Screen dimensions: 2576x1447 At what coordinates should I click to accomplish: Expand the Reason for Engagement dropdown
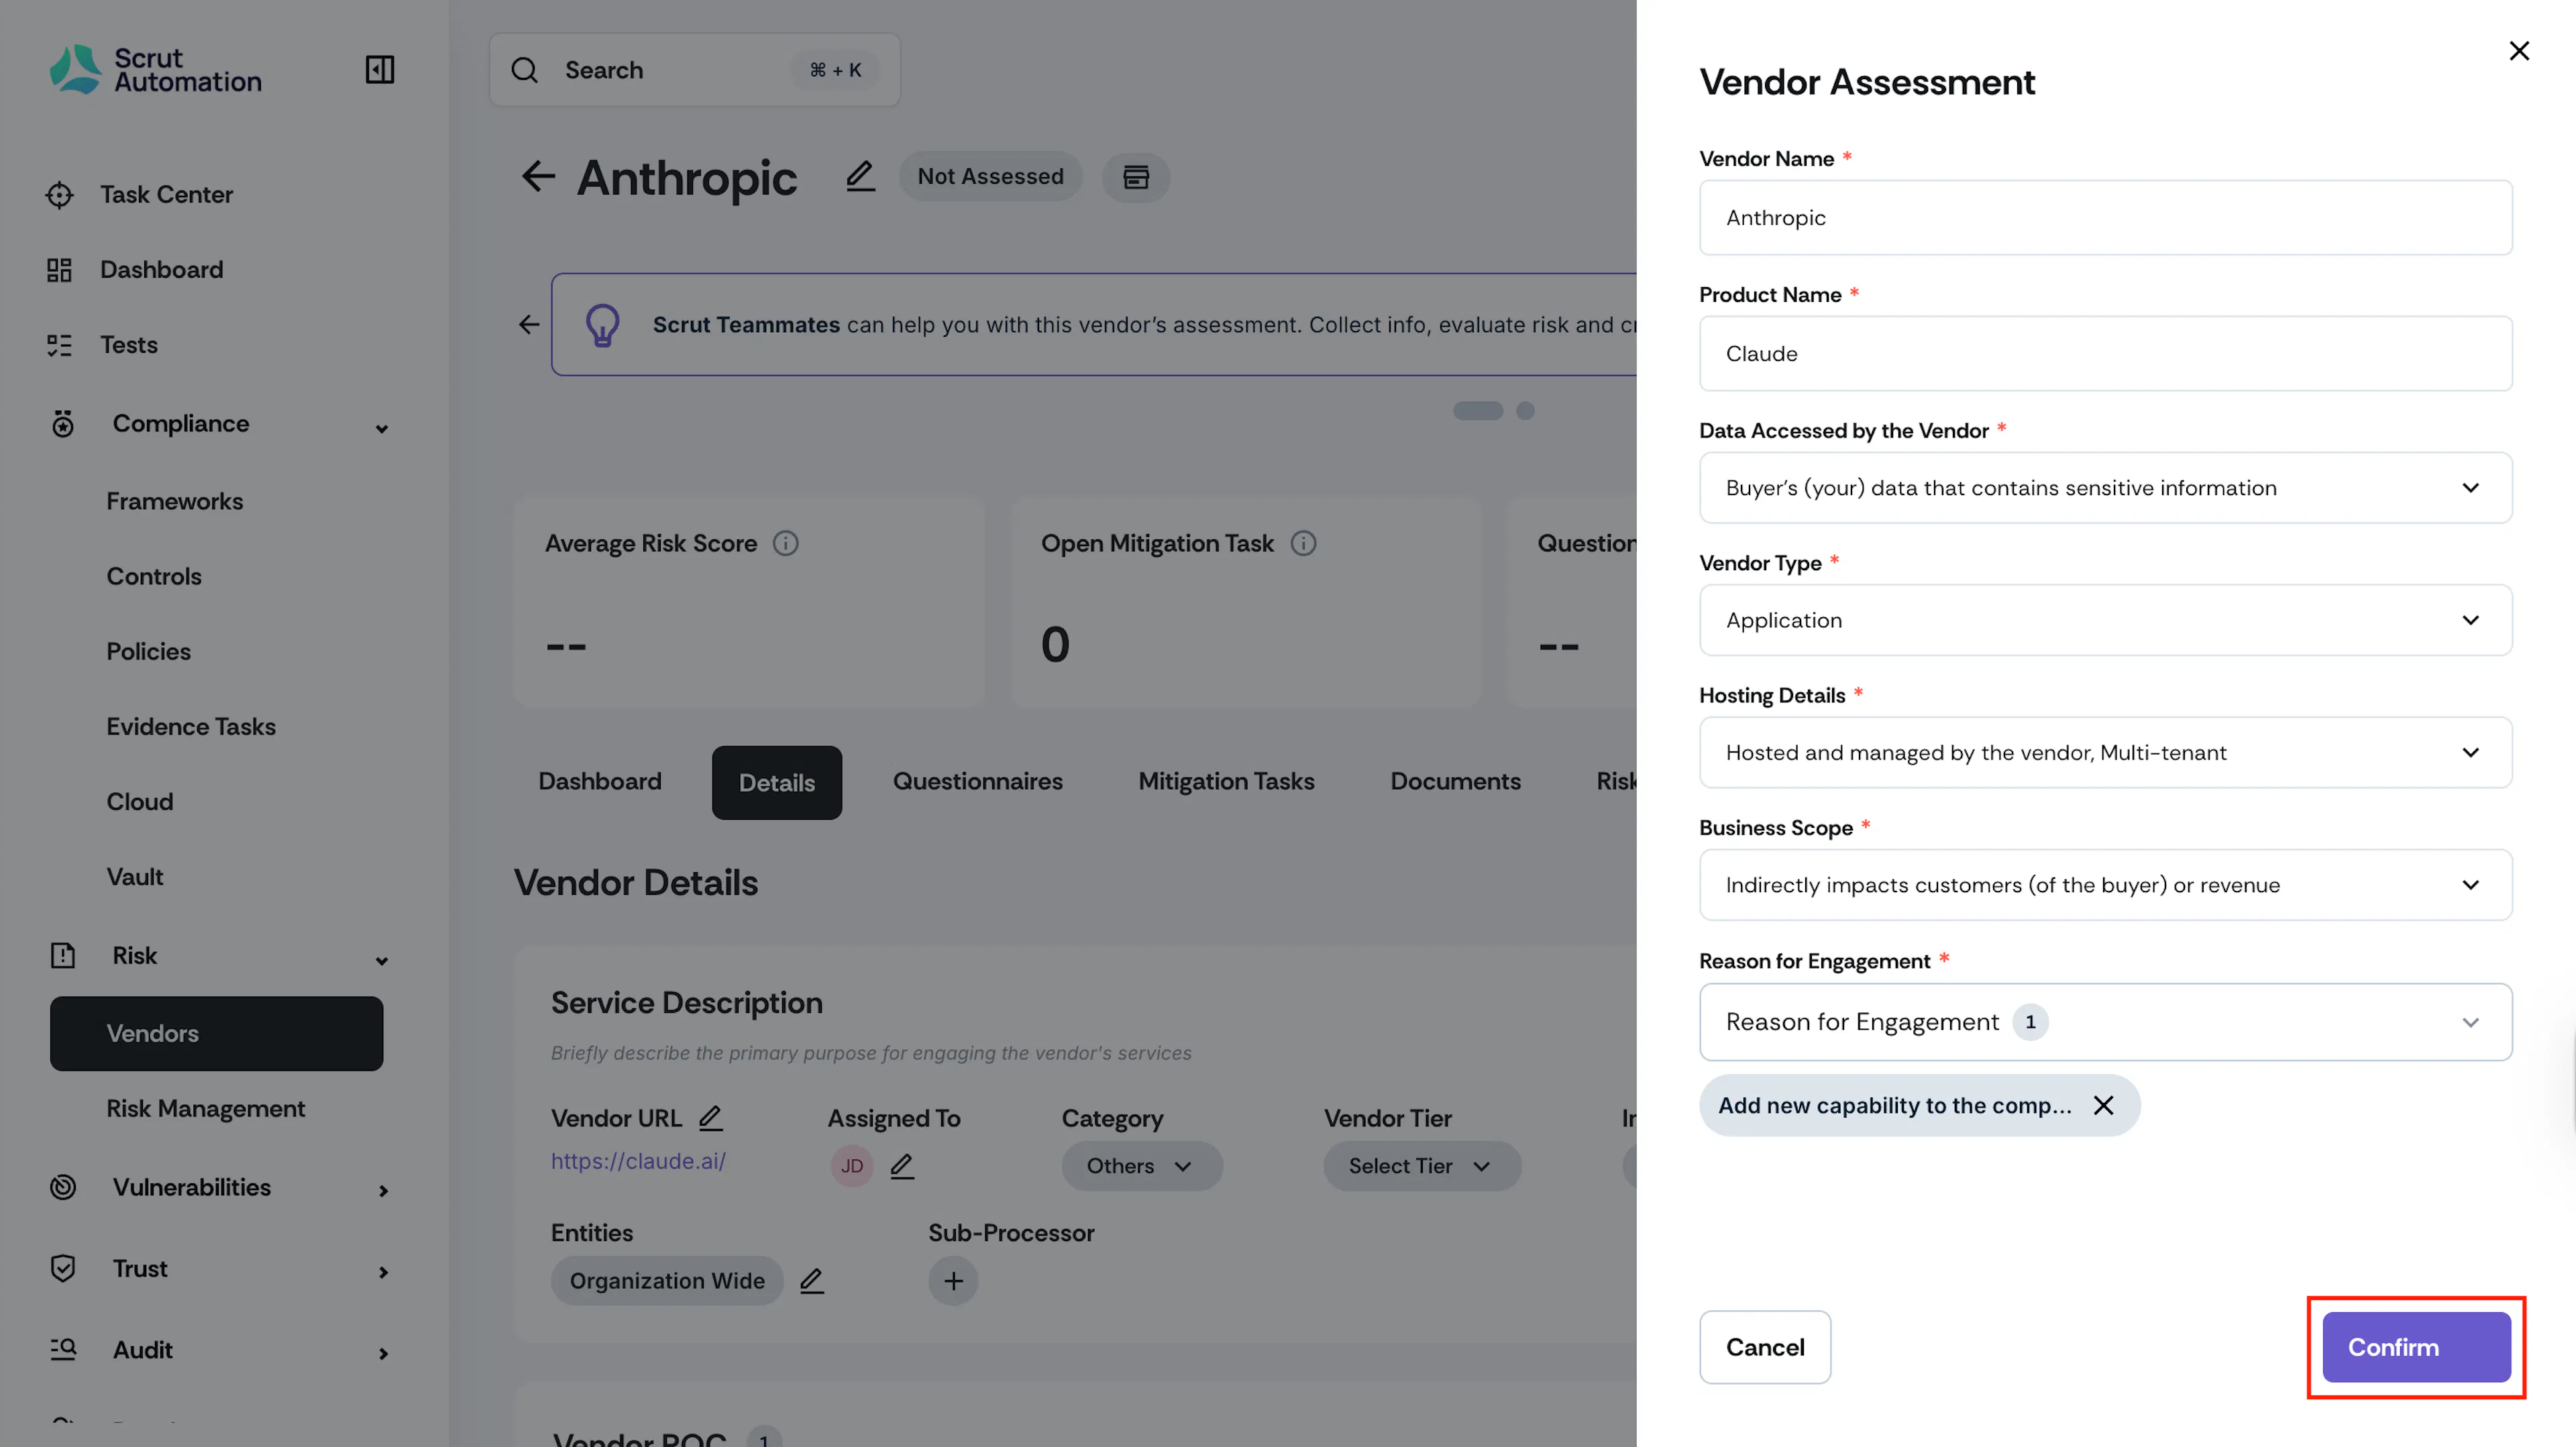click(x=2105, y=1022)
